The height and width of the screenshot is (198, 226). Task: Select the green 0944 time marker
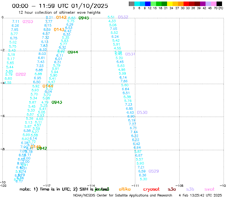73,52
